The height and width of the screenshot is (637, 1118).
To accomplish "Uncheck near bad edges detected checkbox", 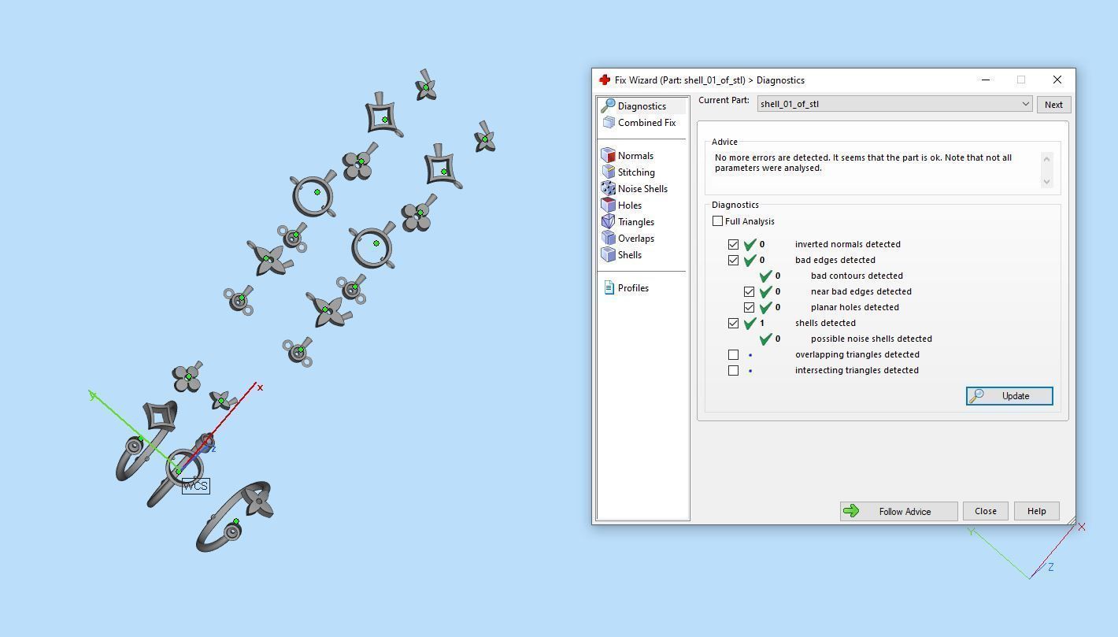I will click(749, 292).
